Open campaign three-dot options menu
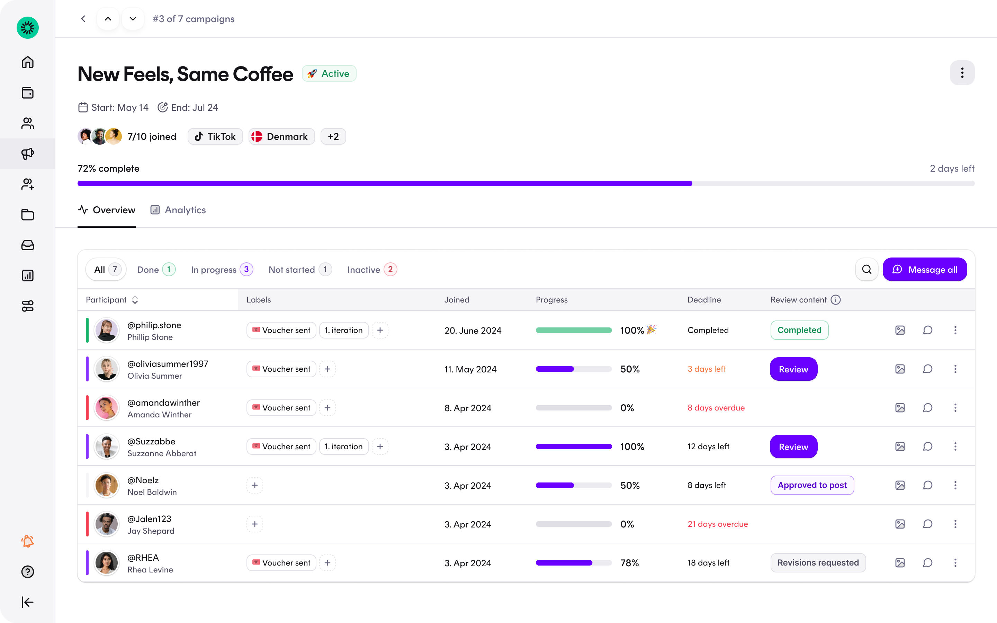The height and width of the screenshot is (623, 997). click(x=962, y=73)
